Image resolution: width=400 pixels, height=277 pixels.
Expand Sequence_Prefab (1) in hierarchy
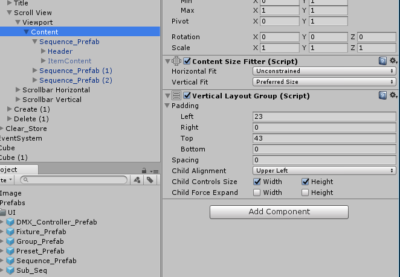coord(35,71)
